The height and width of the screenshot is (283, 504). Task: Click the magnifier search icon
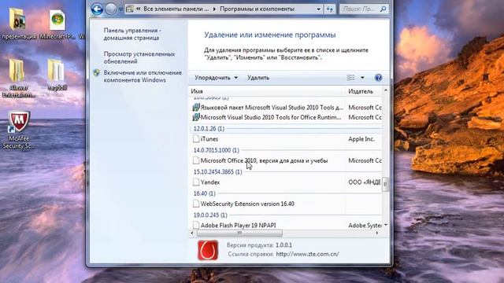pos(383,9)
